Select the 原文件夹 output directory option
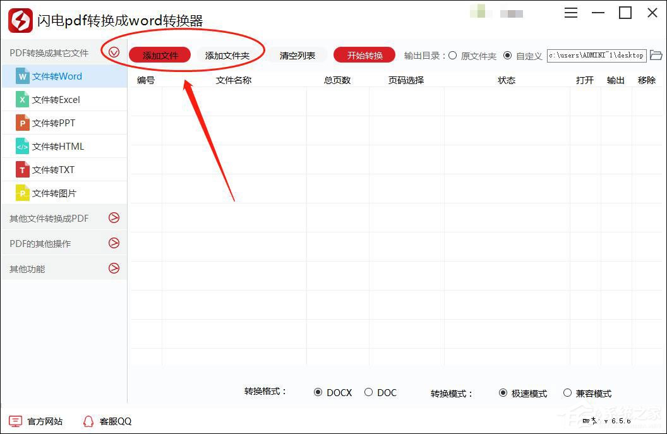 click(452, 55)
